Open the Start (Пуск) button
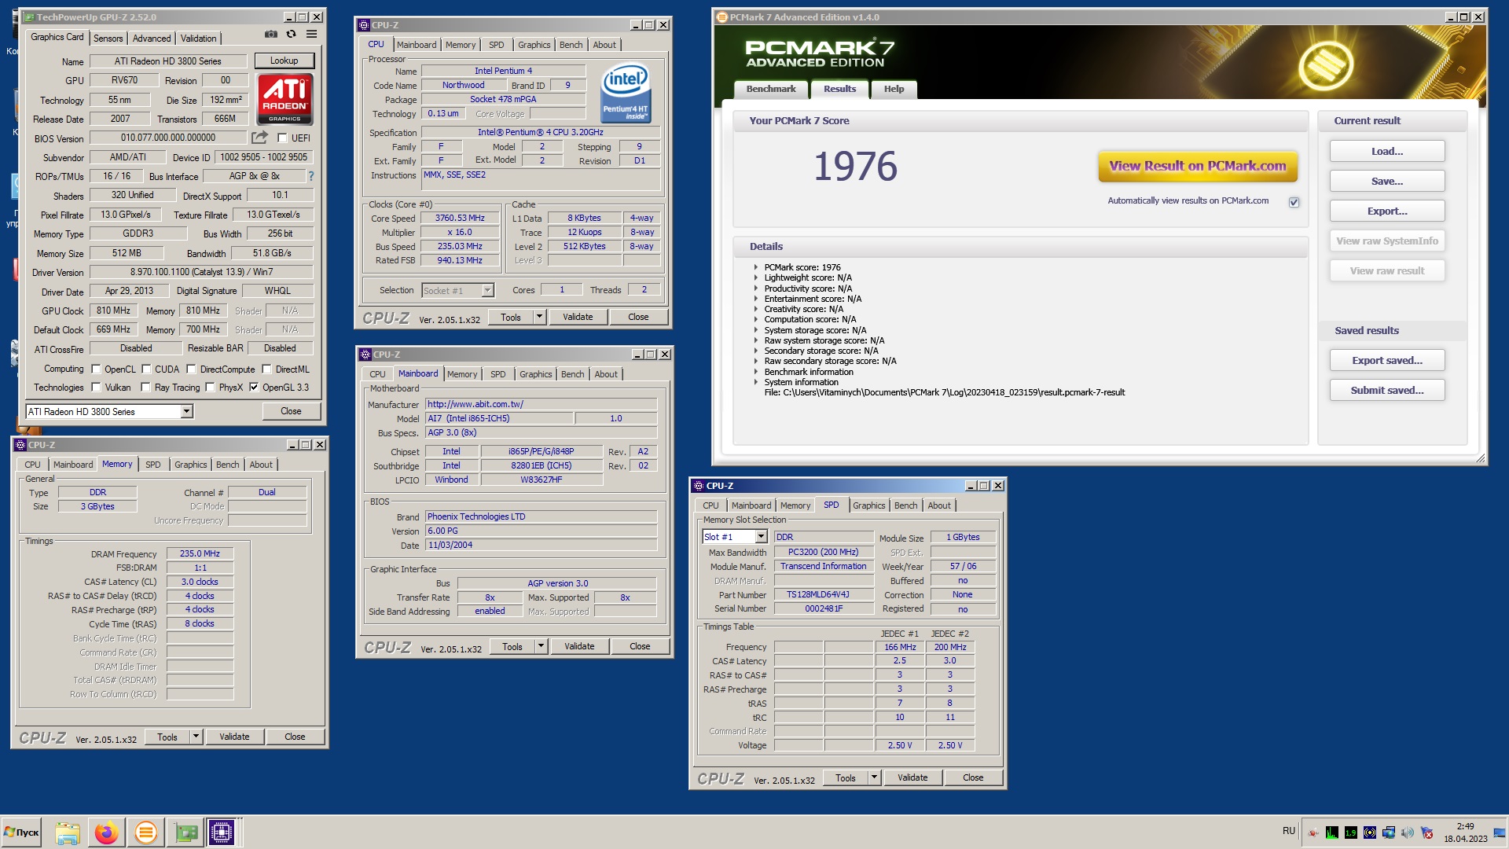The width and height of the screenshot is (1509, 849). point(21,832)
